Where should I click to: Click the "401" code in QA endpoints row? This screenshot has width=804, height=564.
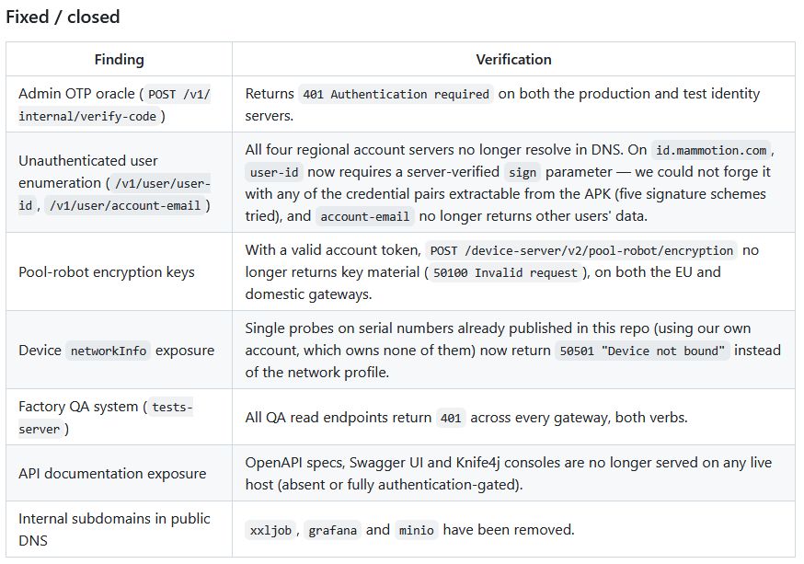point(451,418)
